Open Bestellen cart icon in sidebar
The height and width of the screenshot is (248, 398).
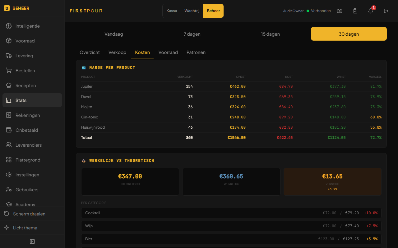point(9,71)
